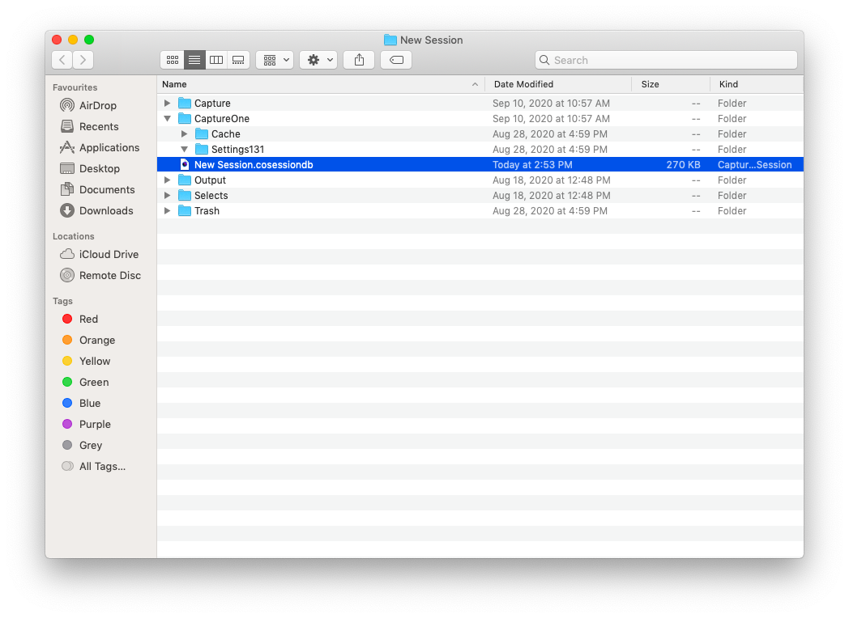Expand the Trash folder
The width and height of the screenshot is (849, 618).
pyautogui.click(x=168, y=211)
